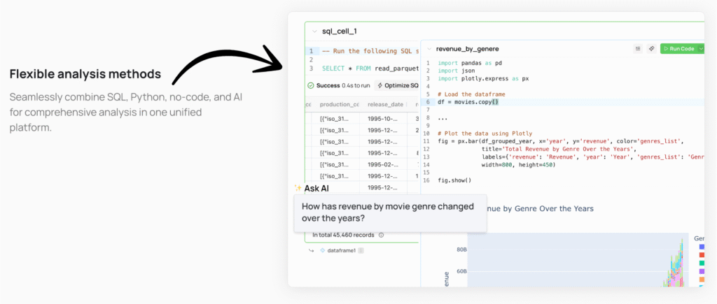Click the 1995-02 release date cell
Screen dimensions: 717x304
click(x=384, y=164)
